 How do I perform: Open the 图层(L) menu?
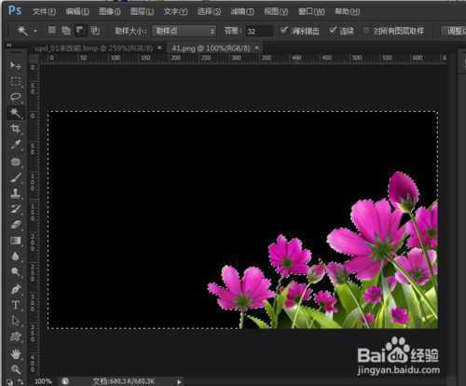[x=142, y=12]
